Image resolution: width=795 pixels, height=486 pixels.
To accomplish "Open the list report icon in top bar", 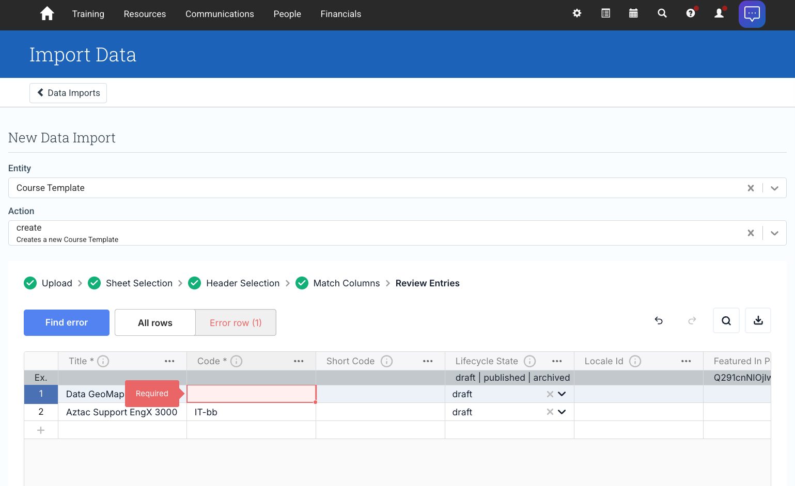I will pyautogui.click(x=605, y=13).
